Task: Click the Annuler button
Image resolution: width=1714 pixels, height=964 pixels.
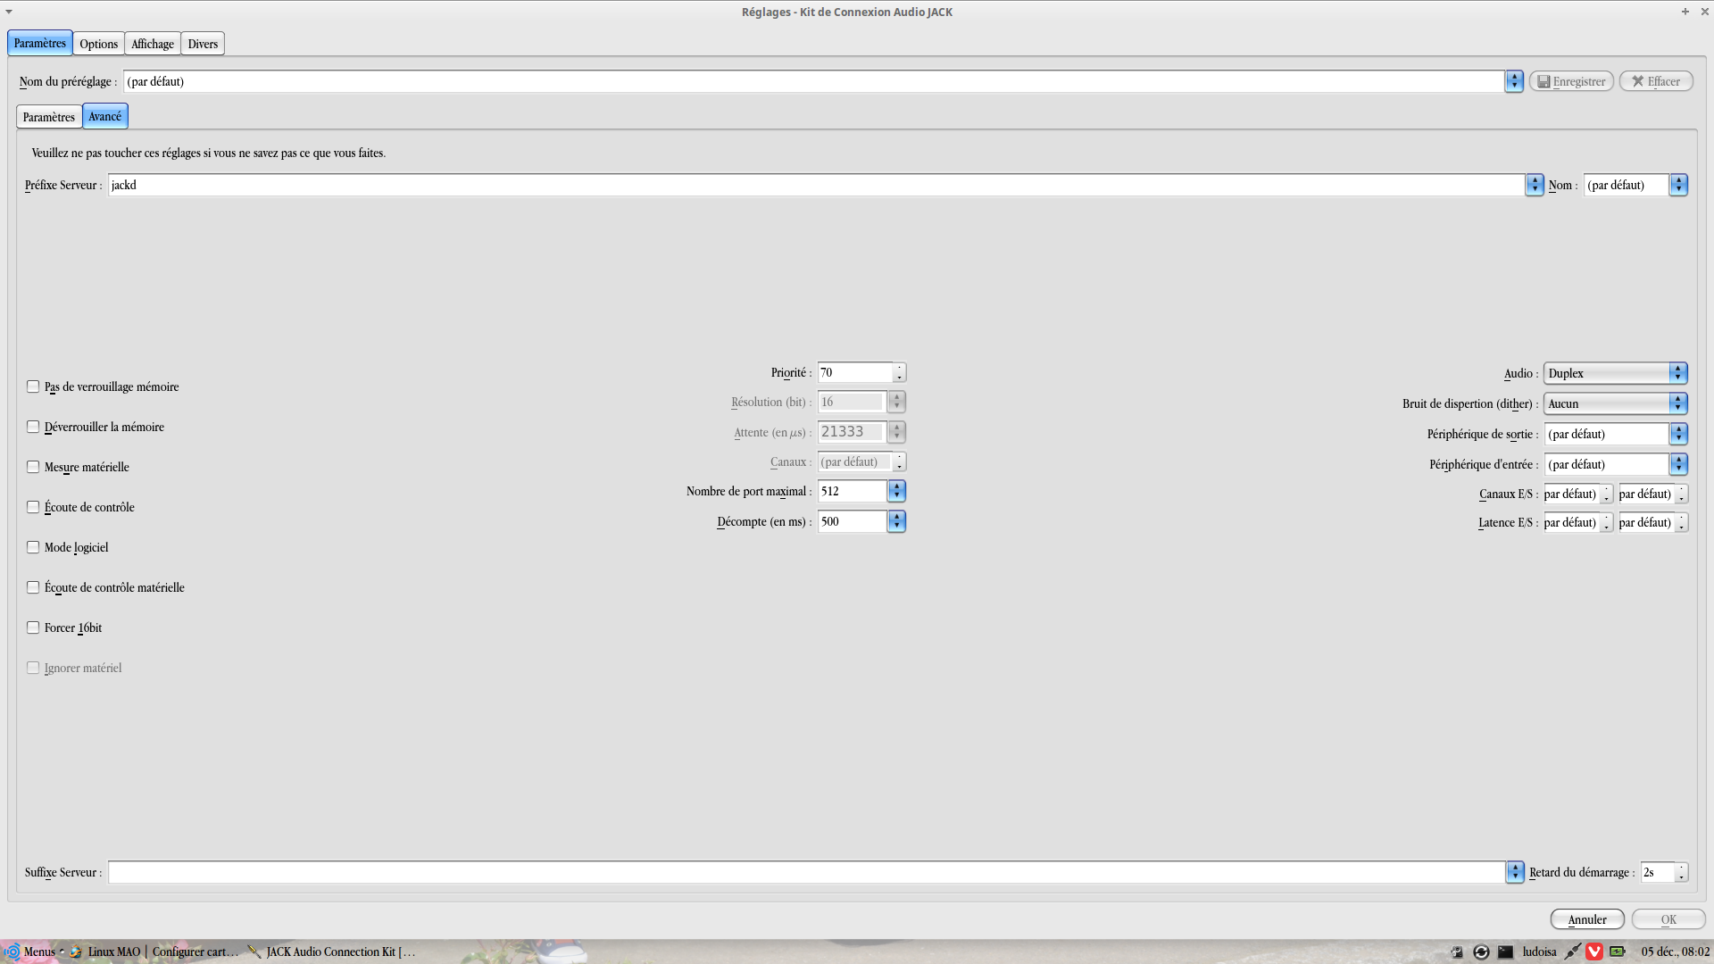Action: 1586,919
